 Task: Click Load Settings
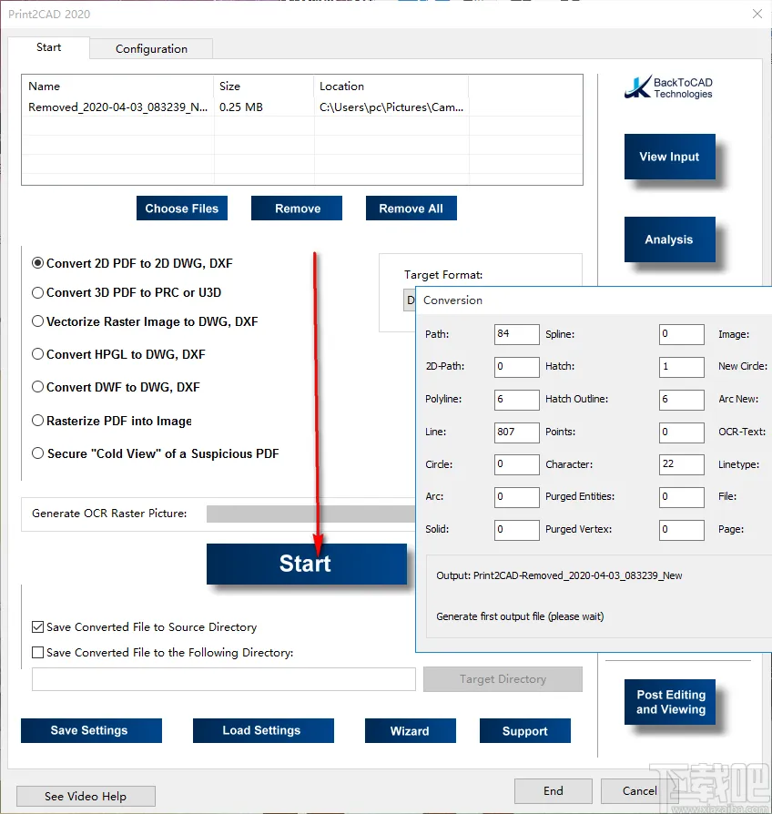(x=263, y=730)
